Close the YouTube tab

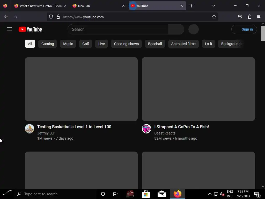point(182,6)
